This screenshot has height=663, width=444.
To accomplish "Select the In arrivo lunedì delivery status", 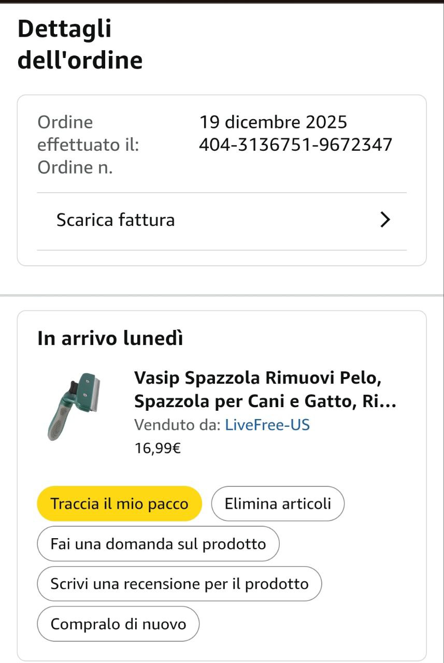I will 110,339.
